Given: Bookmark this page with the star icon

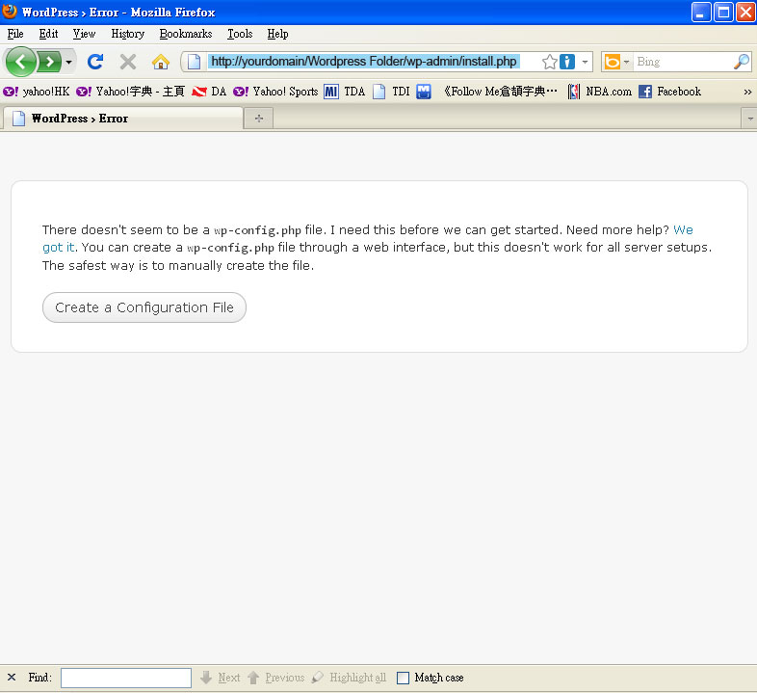Looking at the screenshot, I should click(x=549, y=62).
